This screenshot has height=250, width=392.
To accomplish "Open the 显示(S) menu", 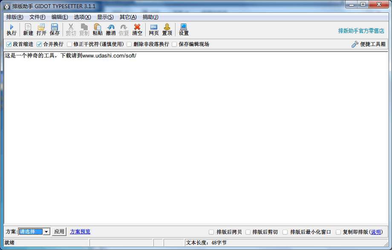I will coord(105,17).
